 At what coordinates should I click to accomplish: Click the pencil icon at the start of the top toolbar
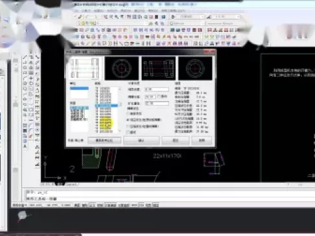(x=80, y=17)
